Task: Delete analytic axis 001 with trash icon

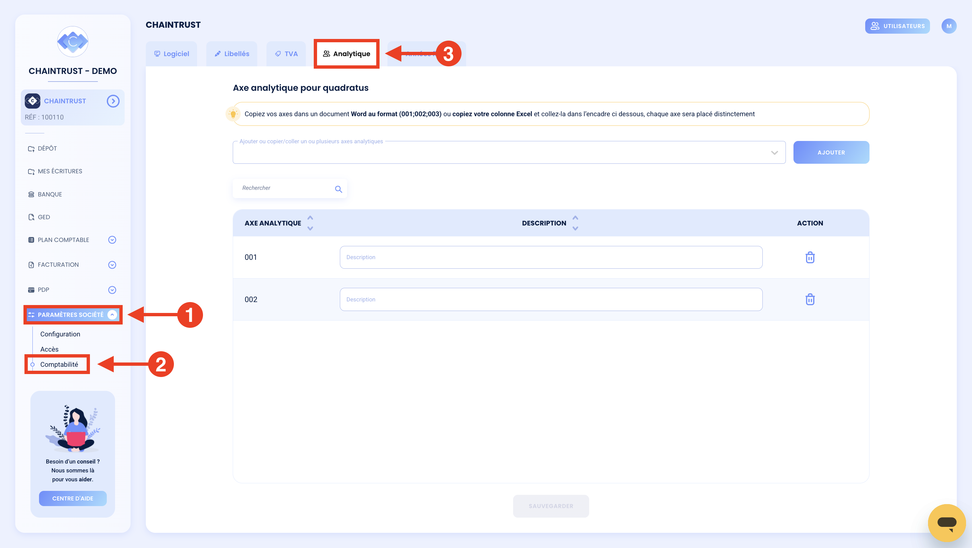Action: click(810, 257)
